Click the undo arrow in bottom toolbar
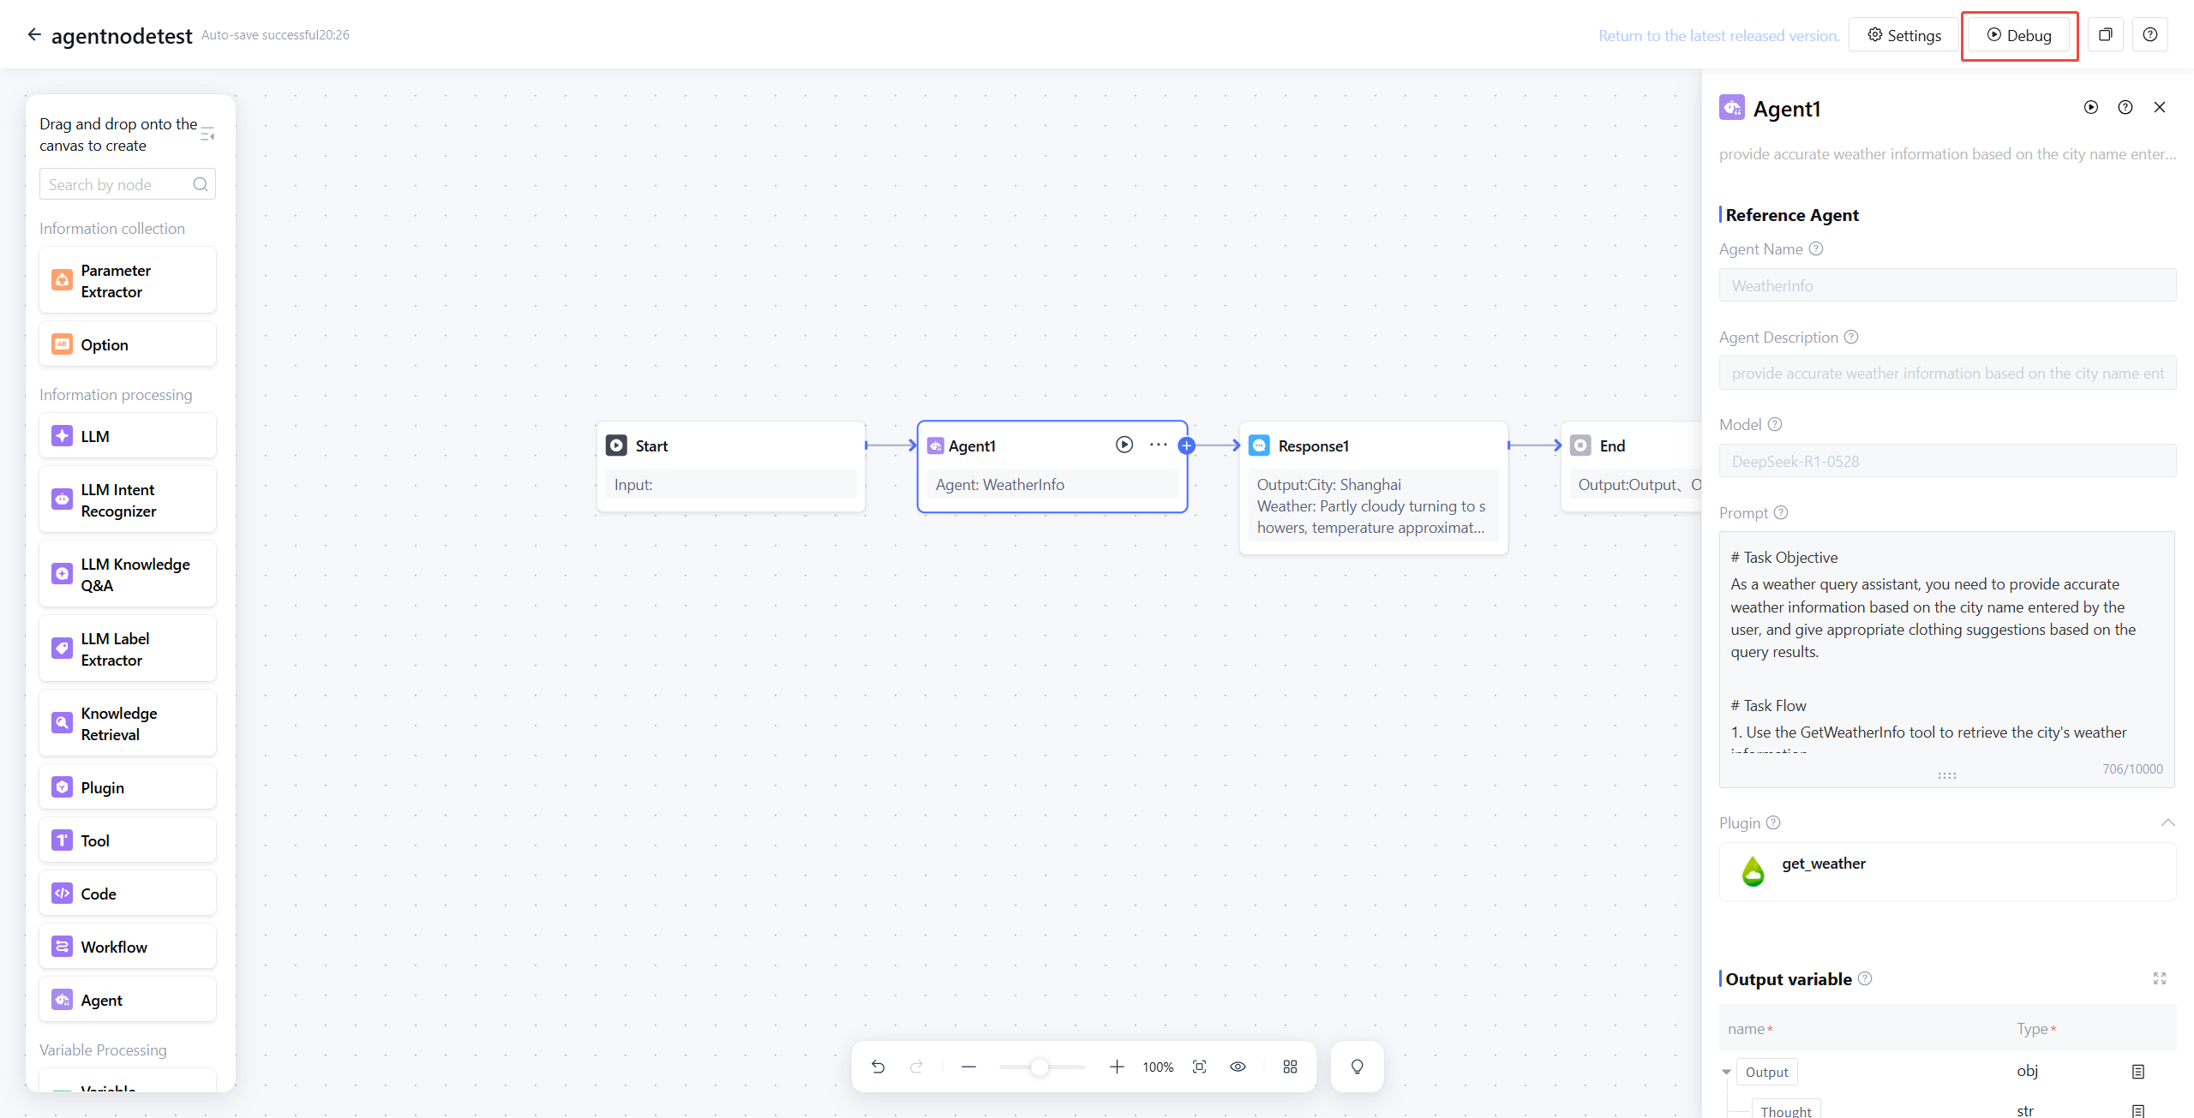Image resolution: width=2194 pixels, height=1118 pixels. 878,1067
